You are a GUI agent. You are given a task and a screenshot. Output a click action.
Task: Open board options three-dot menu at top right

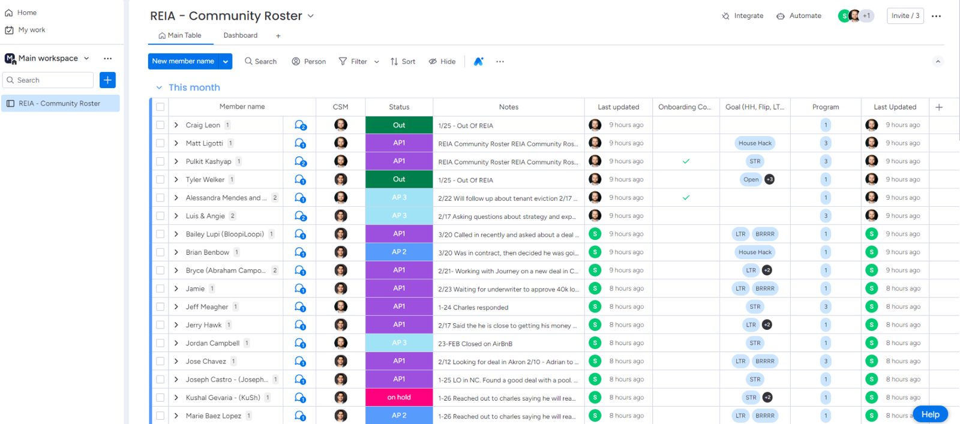[x=936, y=16]
